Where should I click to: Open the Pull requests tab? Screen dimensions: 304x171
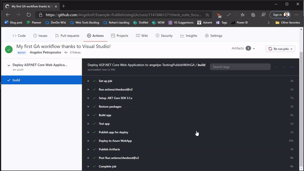(x=67, y=36)
